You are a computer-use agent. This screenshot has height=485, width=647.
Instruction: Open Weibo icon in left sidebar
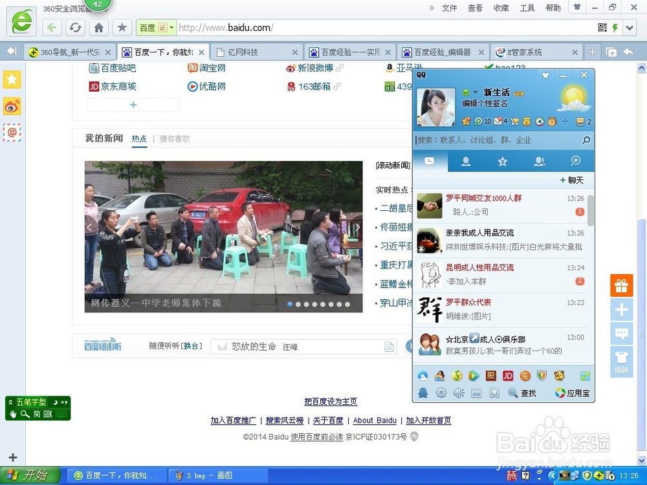(x=12, y=107)
